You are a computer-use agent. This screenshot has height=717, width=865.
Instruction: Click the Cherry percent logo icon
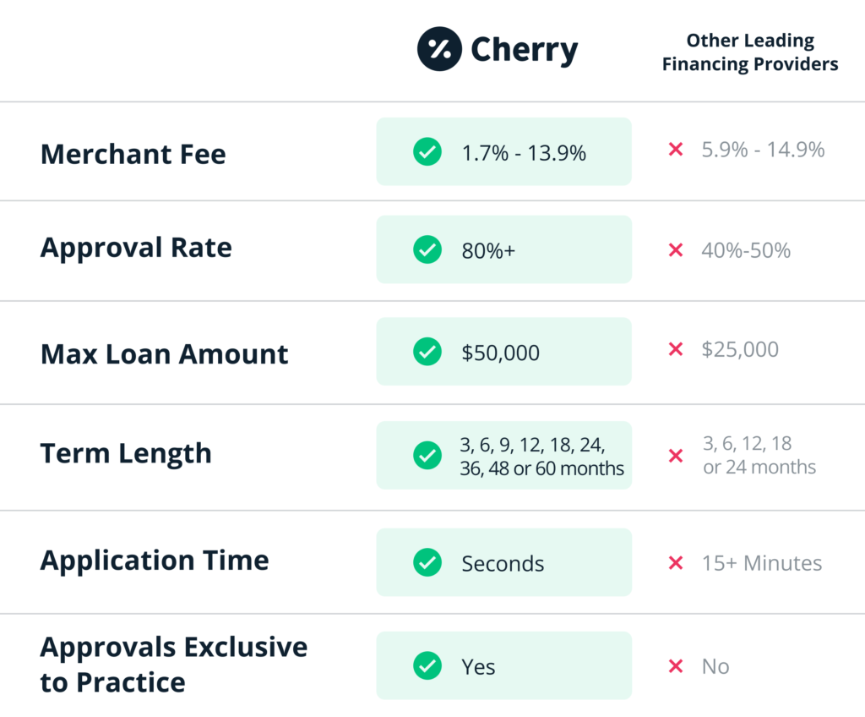point(439,49)
